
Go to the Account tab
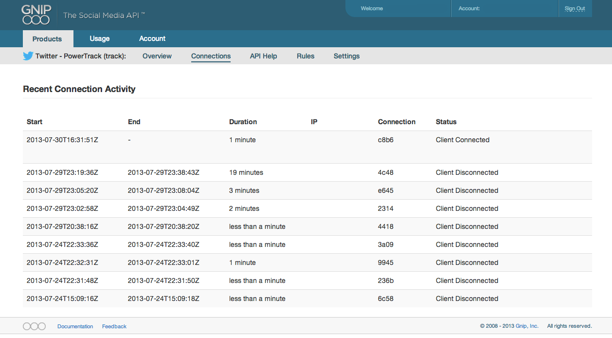(x=152, y=39)
